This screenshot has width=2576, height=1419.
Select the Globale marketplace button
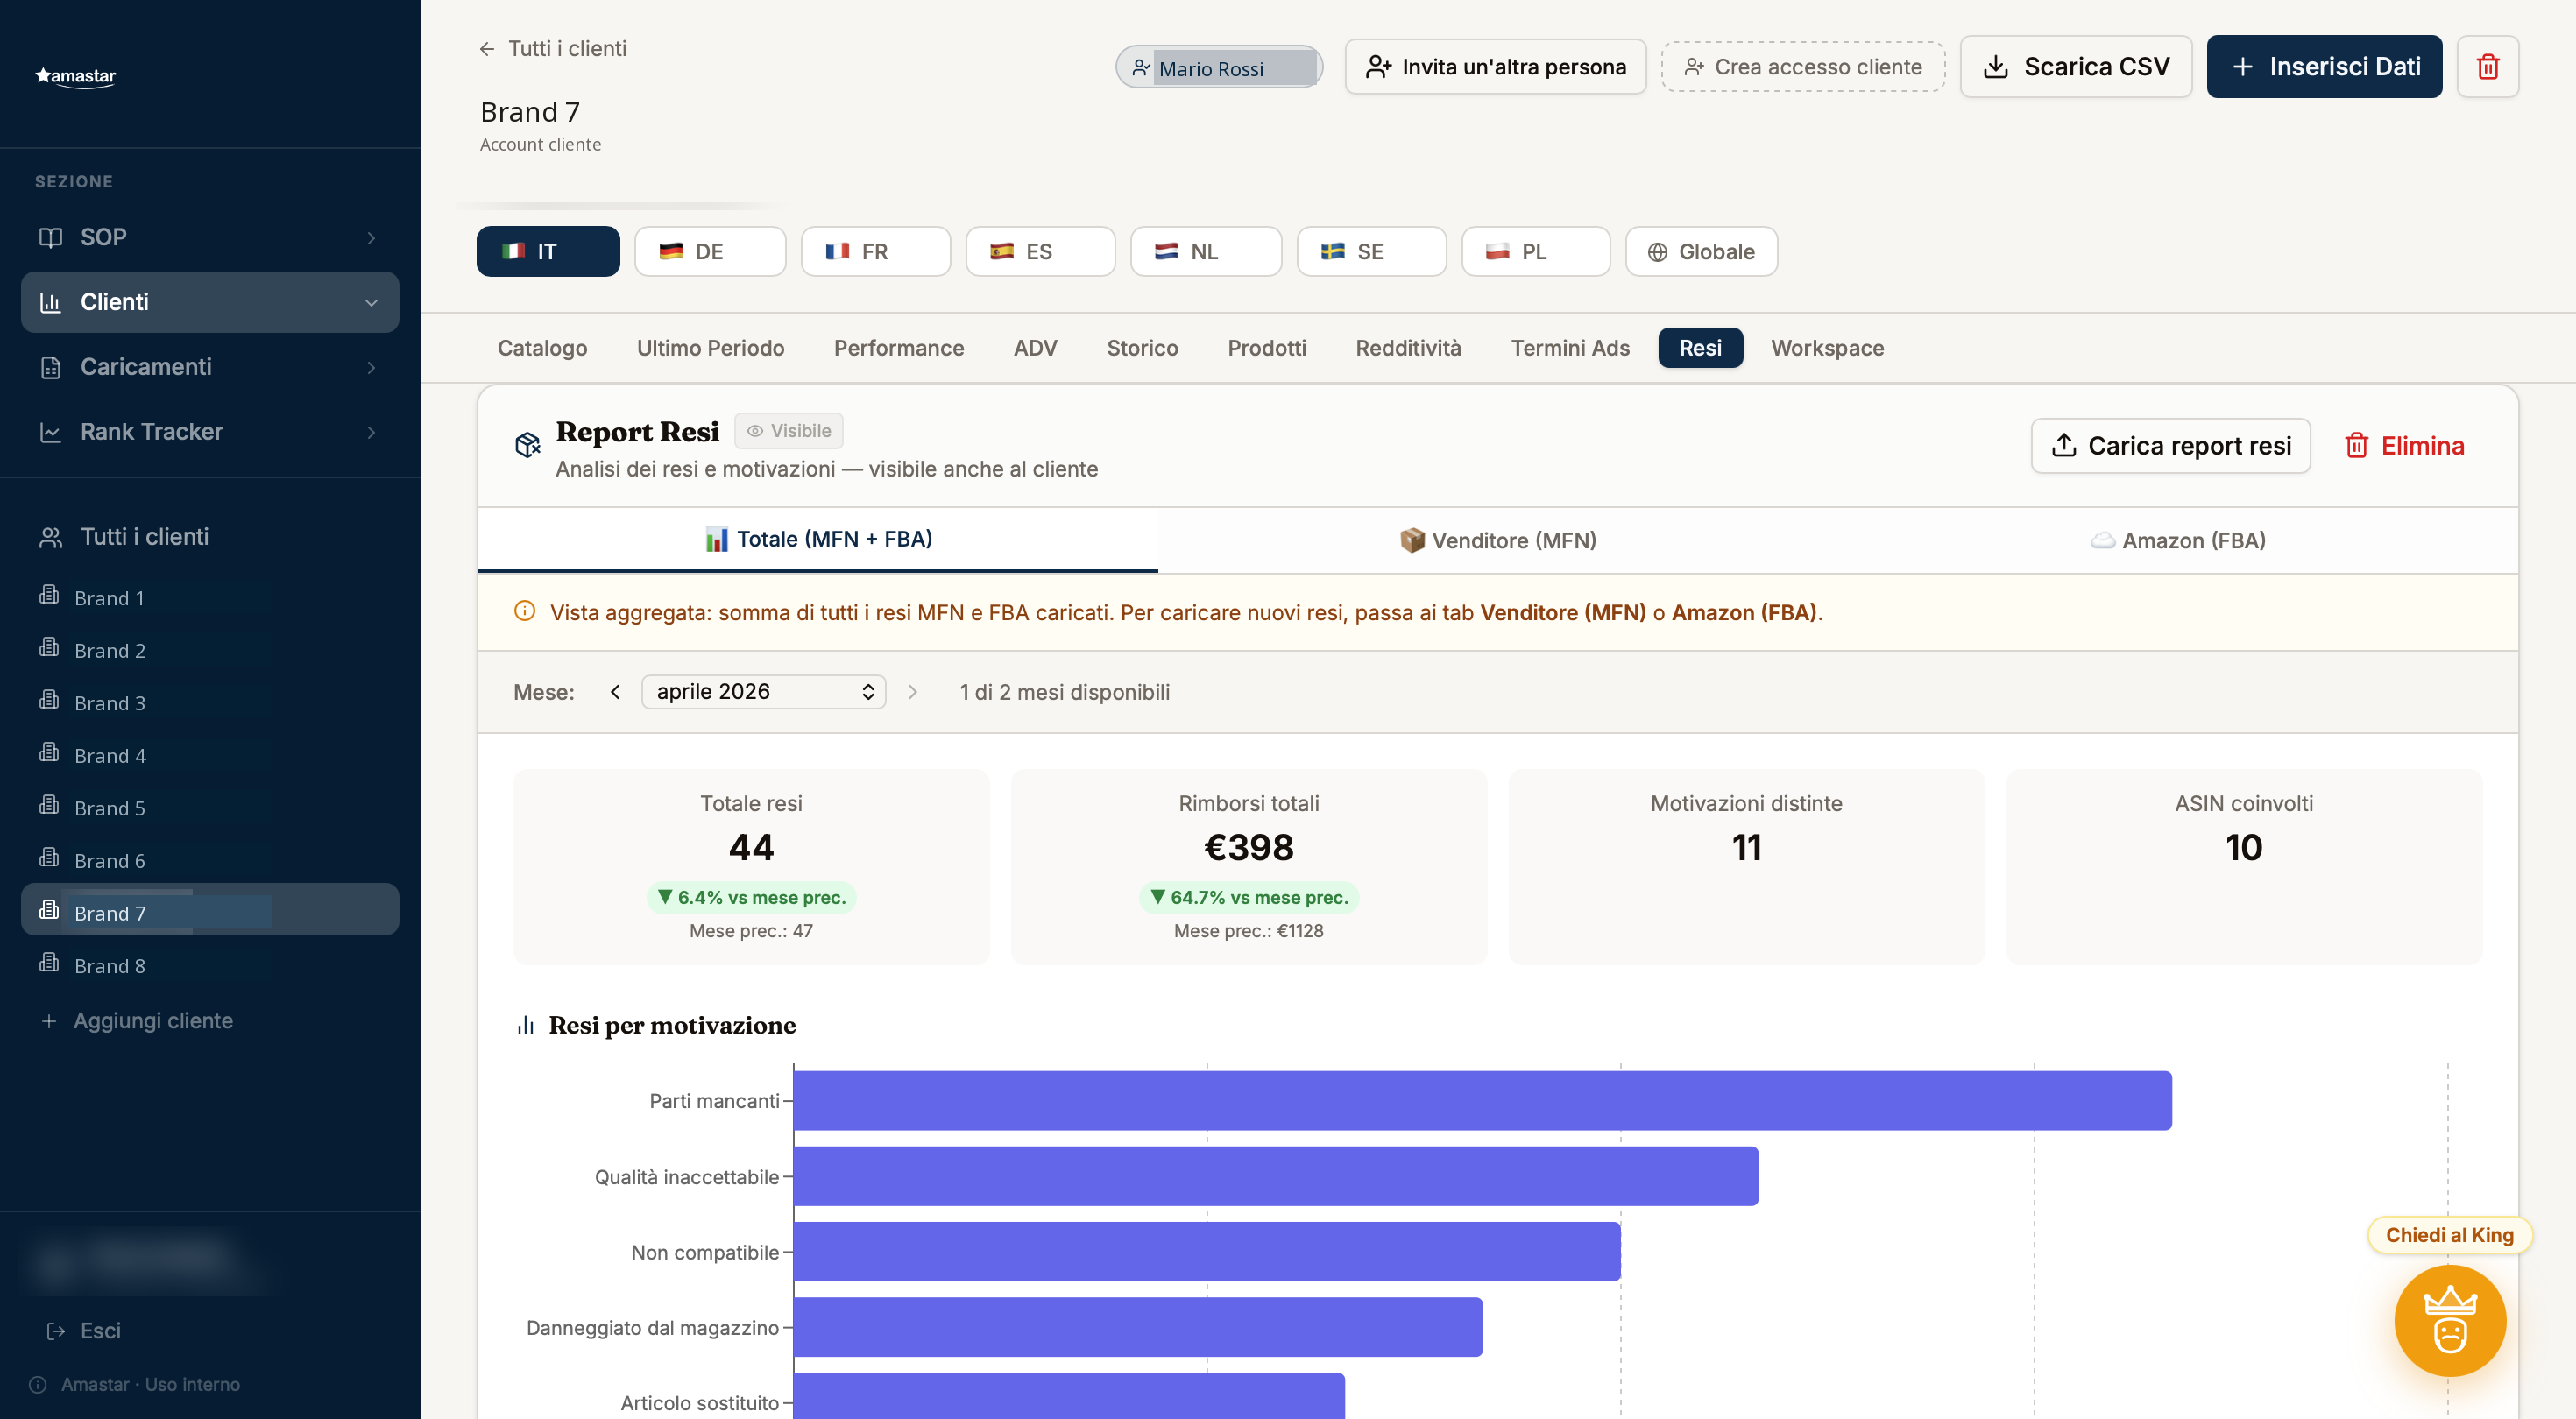click(x=1700, y=251)
